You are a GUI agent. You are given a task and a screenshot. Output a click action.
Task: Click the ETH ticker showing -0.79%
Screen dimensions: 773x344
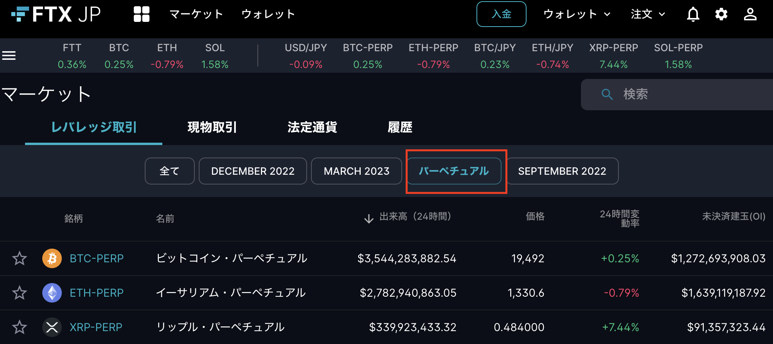click(x=167, y=56)
